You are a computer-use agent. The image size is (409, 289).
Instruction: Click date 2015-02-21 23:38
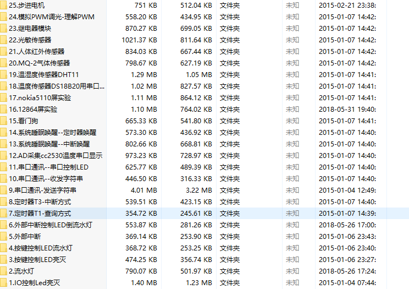click(347, 5)
